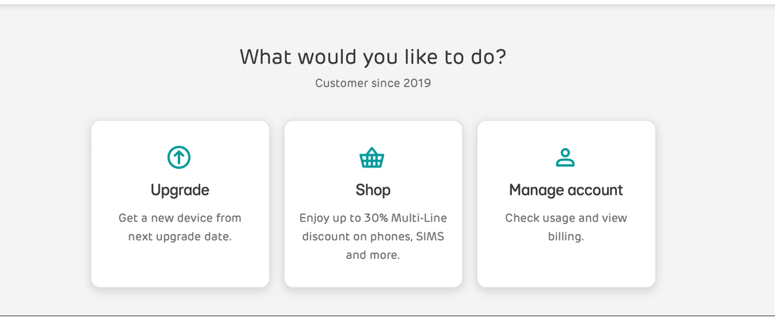This screenshot has height=317, width=775.
Task: Select the Manage account card
Action: tap(566, 204)
